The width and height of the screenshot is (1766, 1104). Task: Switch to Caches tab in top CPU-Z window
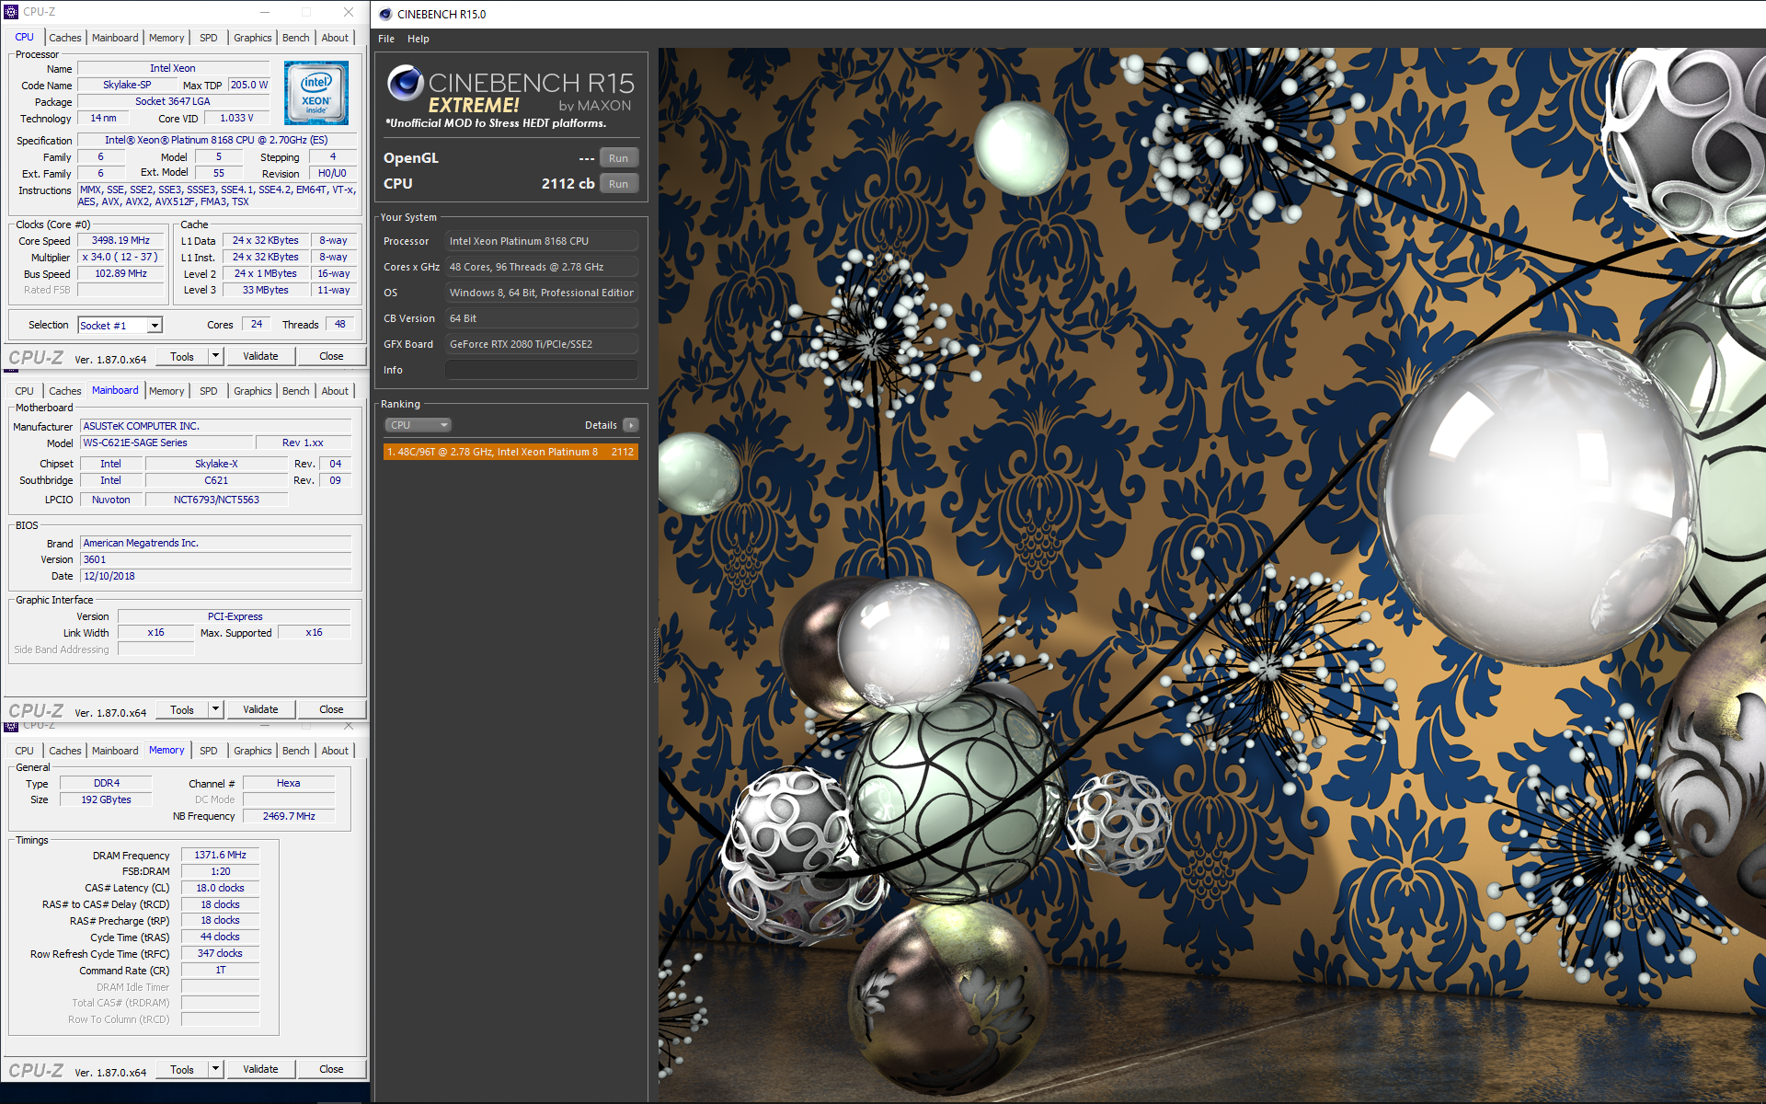tap(65, 38)
